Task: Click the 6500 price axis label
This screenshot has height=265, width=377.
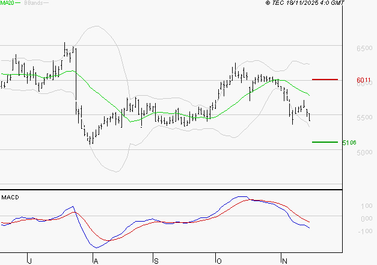Action: click(x=364, y=48)
